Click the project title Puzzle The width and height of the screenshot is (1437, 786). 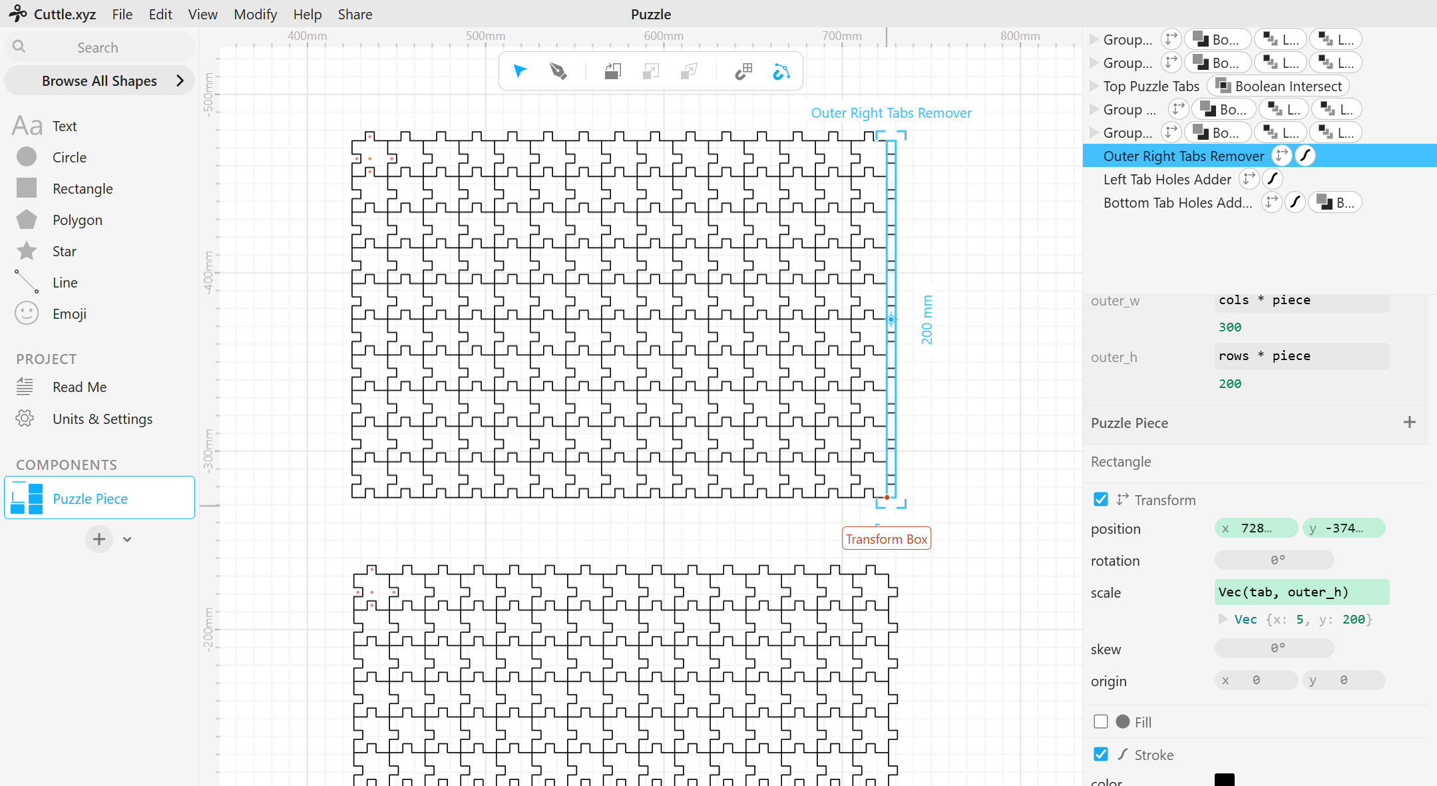(x=651, y=14)
